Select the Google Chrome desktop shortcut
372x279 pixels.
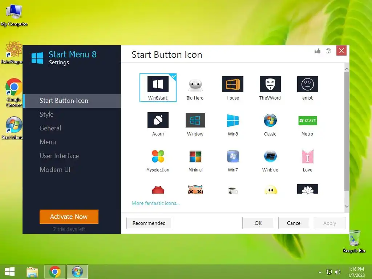(14, 93)
